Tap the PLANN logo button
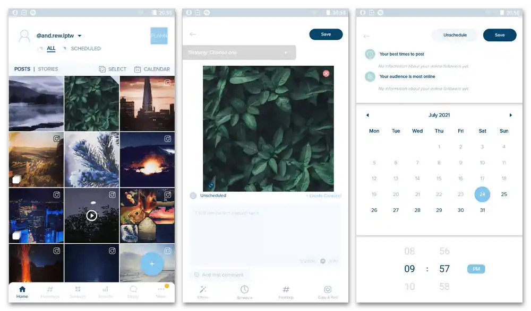531x311 pixels. click(x=159, y=35)
